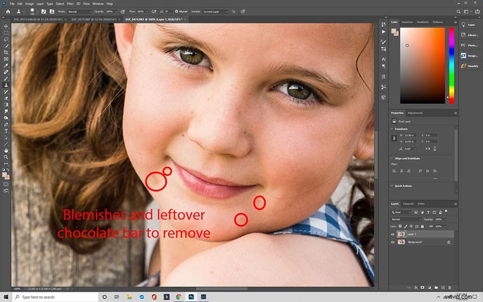483x302 pixels.
Task: Switch to the Channels tab
Action: [408, 204]
